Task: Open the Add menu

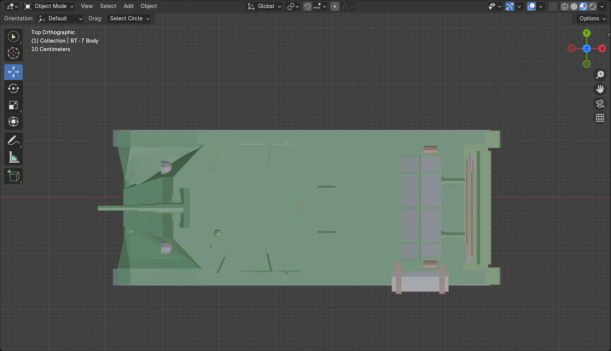Action: tap(128, 6)
